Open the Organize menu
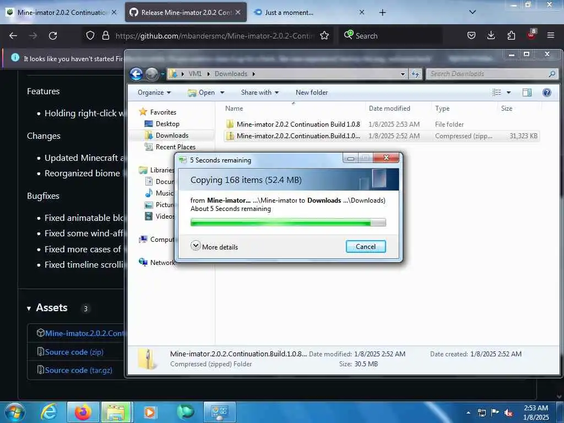The height and width of the screenshot is (423, 564). [154, 93]
